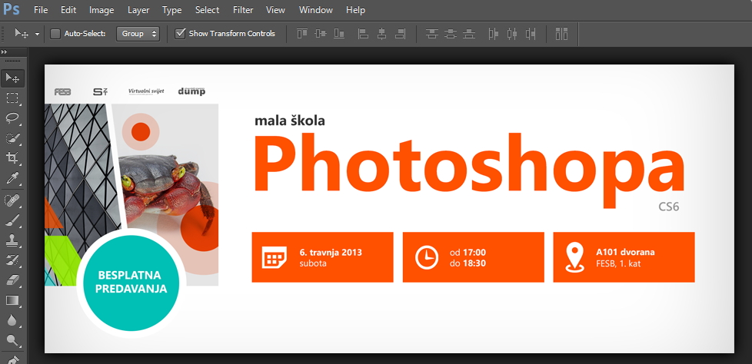
Task: Click the 'mala škola' text on canvas
Action: 290,121
